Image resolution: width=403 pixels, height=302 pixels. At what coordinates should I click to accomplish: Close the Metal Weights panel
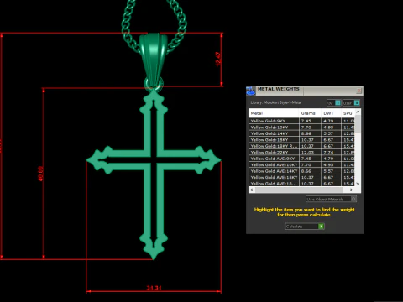coord(359,91)
